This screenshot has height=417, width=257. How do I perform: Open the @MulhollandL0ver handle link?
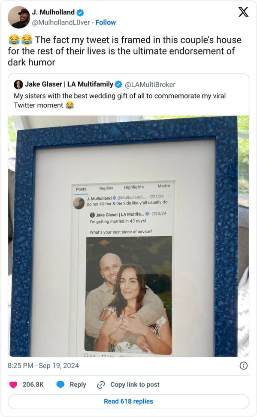pyautogui.click(x=61, y=22)
